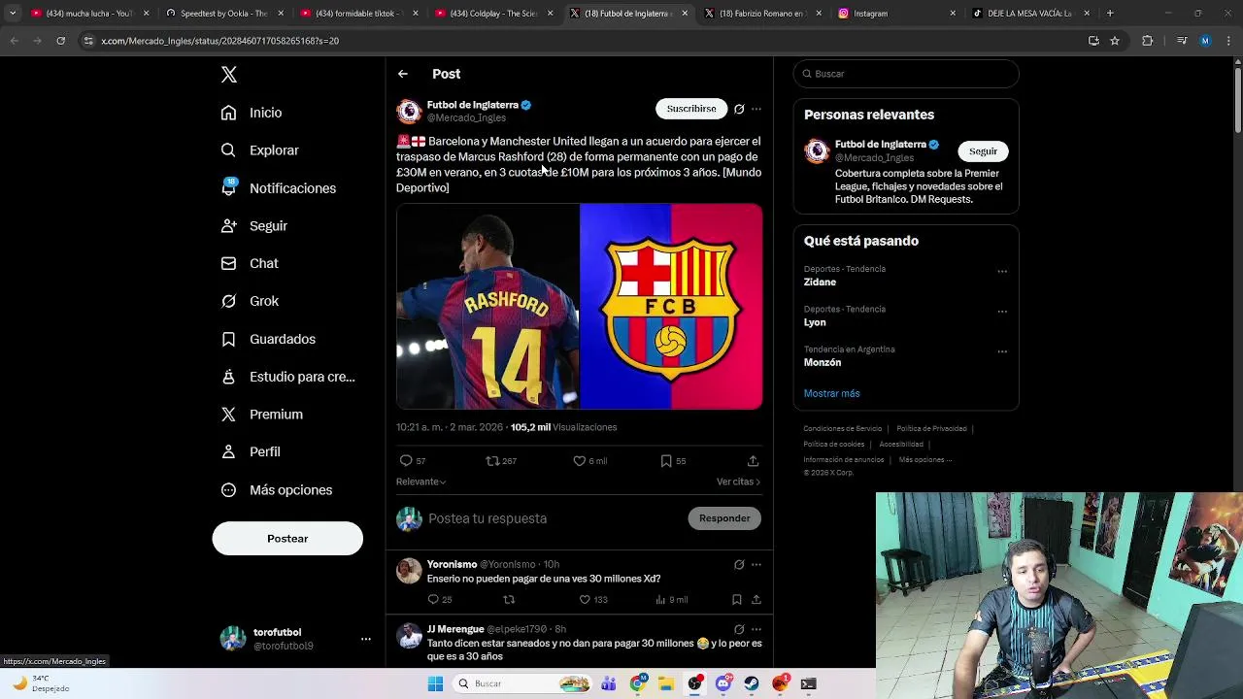Bookmark Yoronismo's reply
This screenshot has height=699, width=1243.
click(x=737, y=600)
